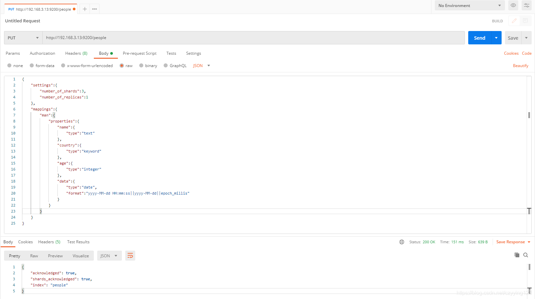Switch response view to Preview
The image size is (535, 299).
[55, 256]
